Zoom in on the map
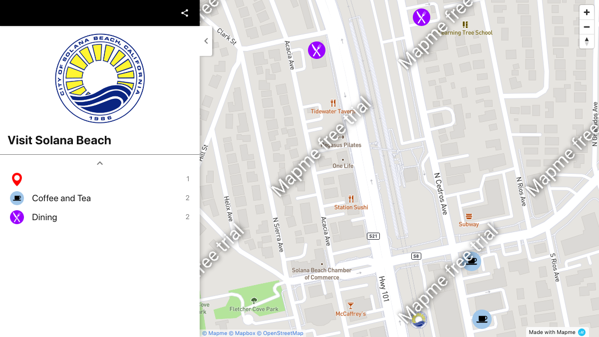Screen dimensions: 599x337 coord(587,12)
